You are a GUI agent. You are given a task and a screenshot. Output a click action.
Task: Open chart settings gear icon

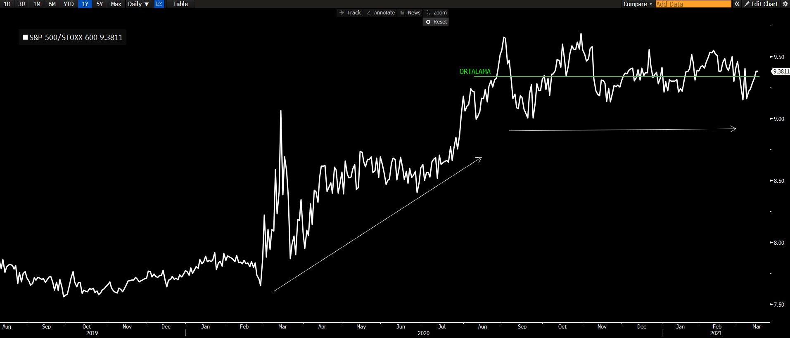[x=785, y=4]
